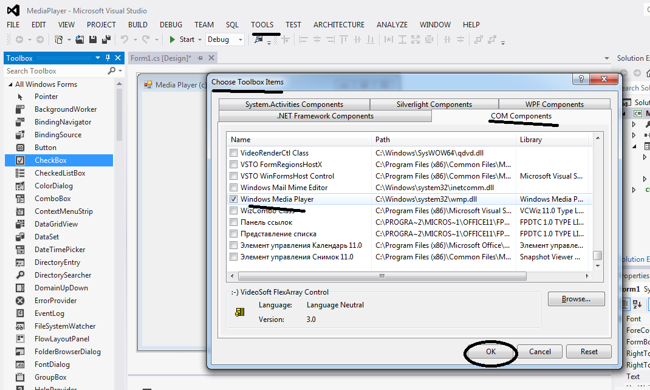Open the BUILD menu
Screen dimensions: 650x390
138,25
